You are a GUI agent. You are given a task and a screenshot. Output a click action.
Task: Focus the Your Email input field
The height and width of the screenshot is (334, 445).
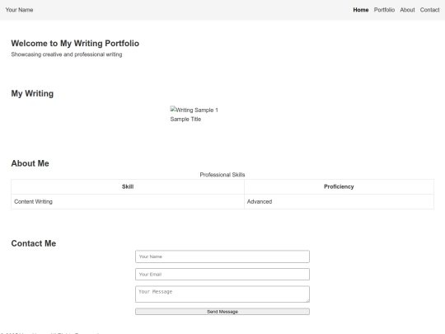point(222,275)
